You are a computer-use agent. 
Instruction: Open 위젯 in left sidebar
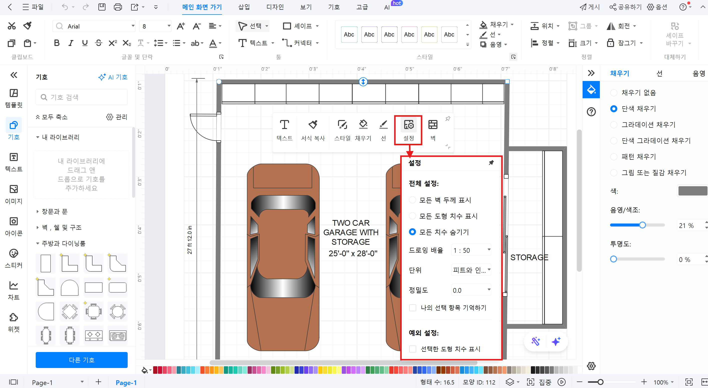14,323
